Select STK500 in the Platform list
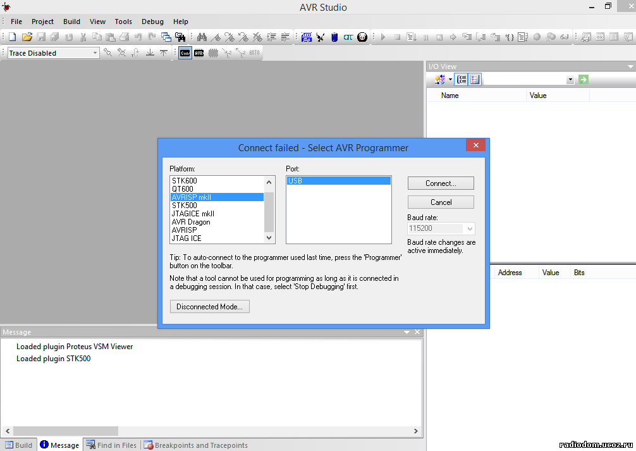Viewport: 636px width, 451px height. point(217,206)
